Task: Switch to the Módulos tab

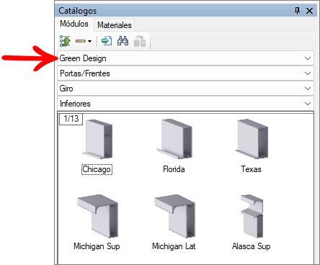Action: 74,24
